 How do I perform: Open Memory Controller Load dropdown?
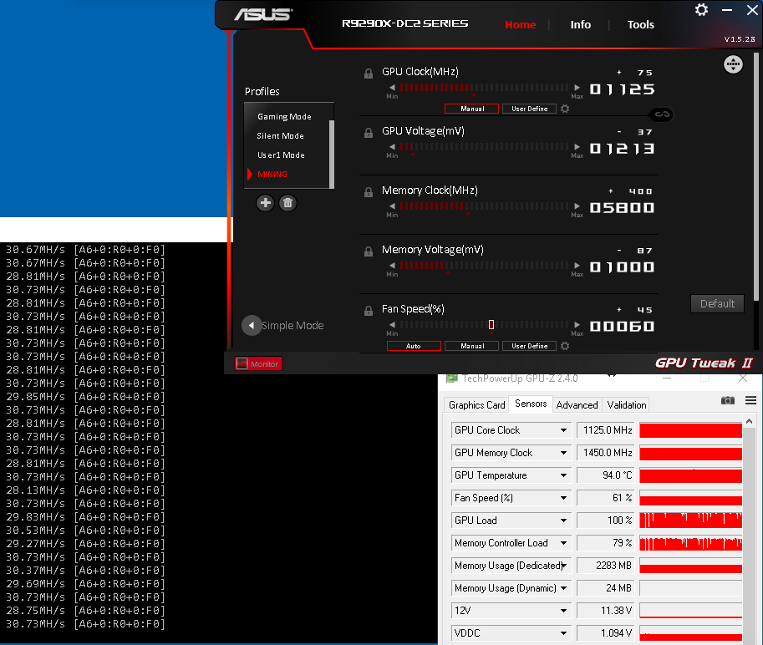tap(563, 543)
